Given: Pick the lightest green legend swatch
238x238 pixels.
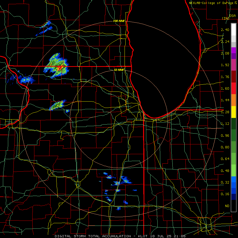Looking at the screenshot, I should point(234,171).
